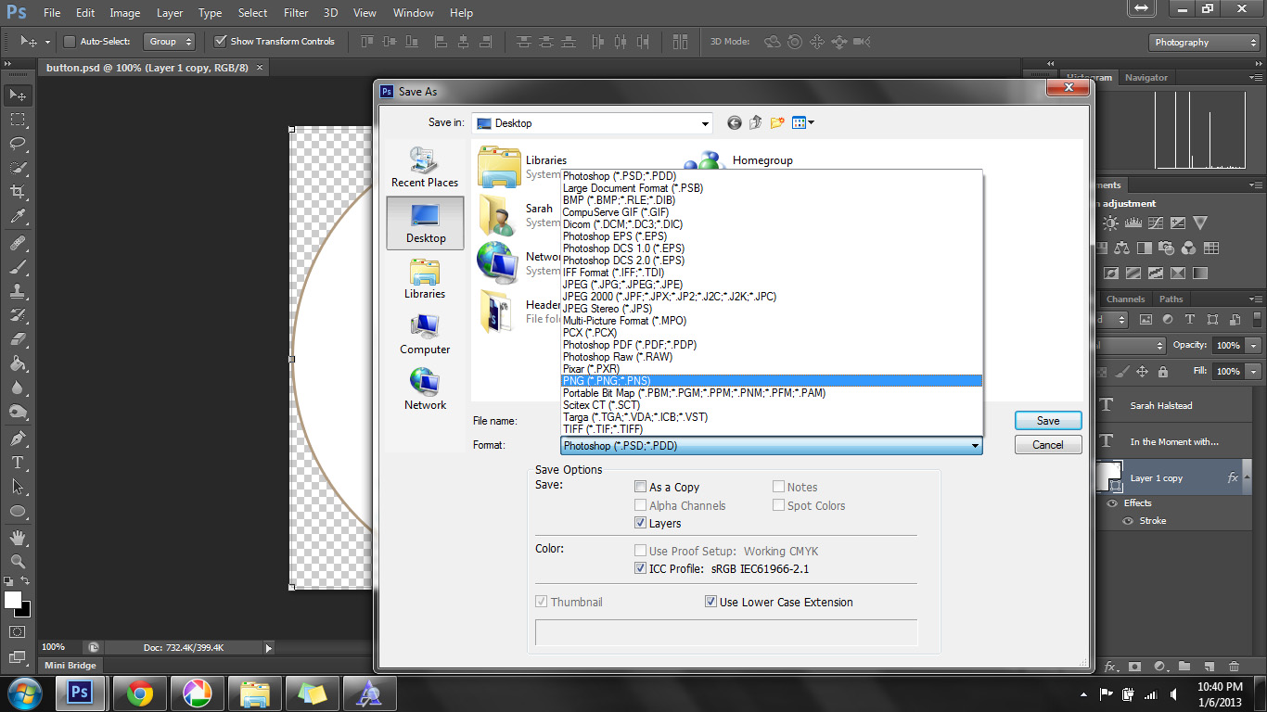Select the Move tool in Photoshop toolbar
1267x712 pixels.
coord(18,95)
